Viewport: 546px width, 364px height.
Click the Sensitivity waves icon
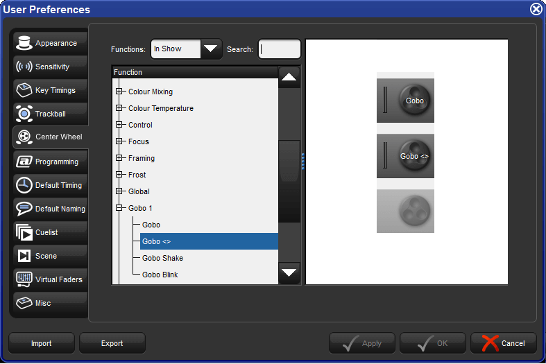24,67
